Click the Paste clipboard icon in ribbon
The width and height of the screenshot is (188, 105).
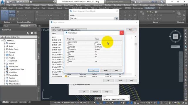point(179,13)
